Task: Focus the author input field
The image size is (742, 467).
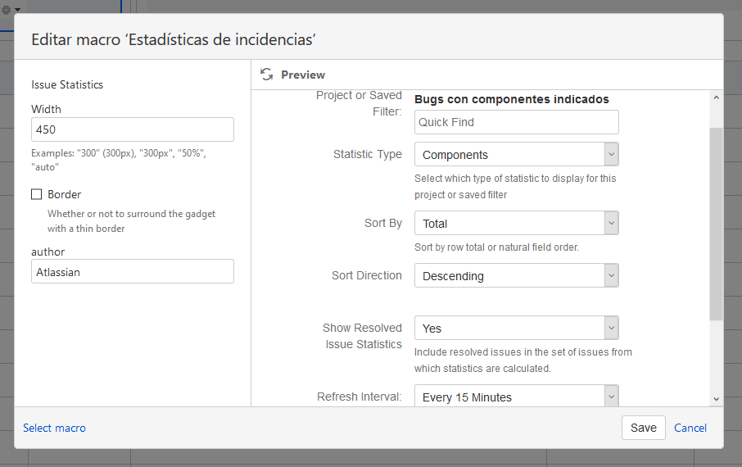Action: point(133,271)
